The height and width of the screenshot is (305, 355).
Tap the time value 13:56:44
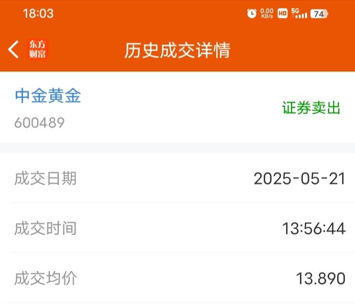[314, 228]
